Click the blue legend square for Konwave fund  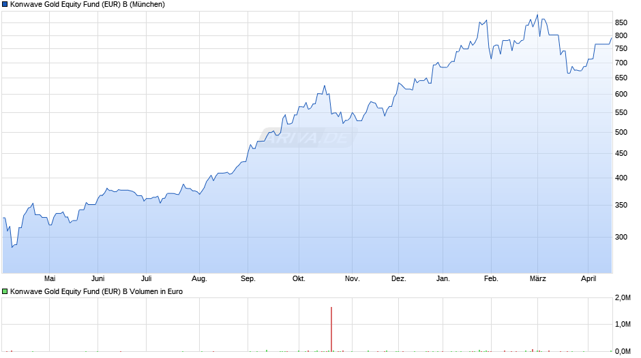click(5, 5)
